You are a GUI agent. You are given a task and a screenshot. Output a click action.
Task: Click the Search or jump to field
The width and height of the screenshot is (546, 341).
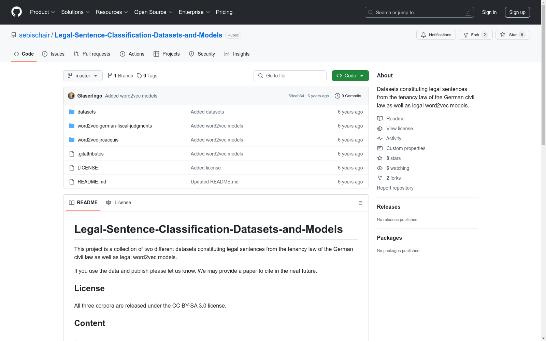tap(419, 12)
